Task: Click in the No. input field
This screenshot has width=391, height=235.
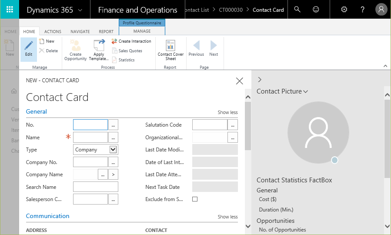Action: point(90,125)
